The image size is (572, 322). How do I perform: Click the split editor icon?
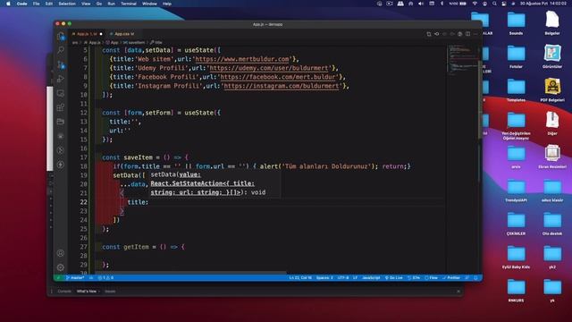[x=467, y=34]
